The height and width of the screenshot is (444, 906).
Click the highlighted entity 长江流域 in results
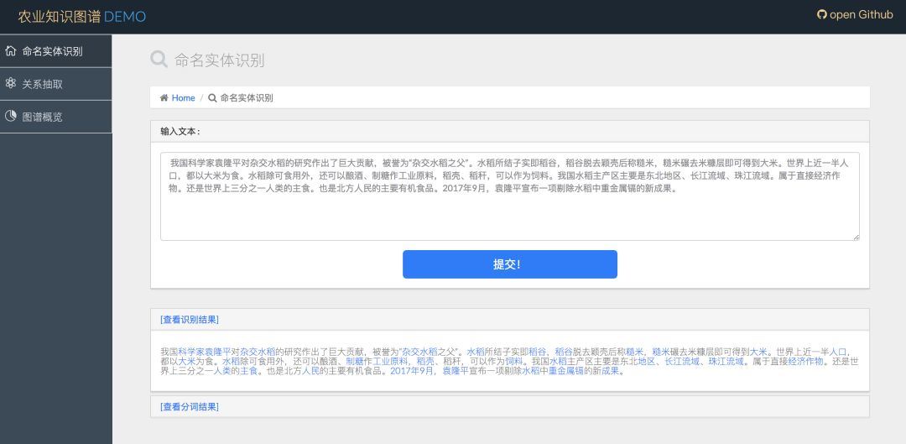click(682, 362)
